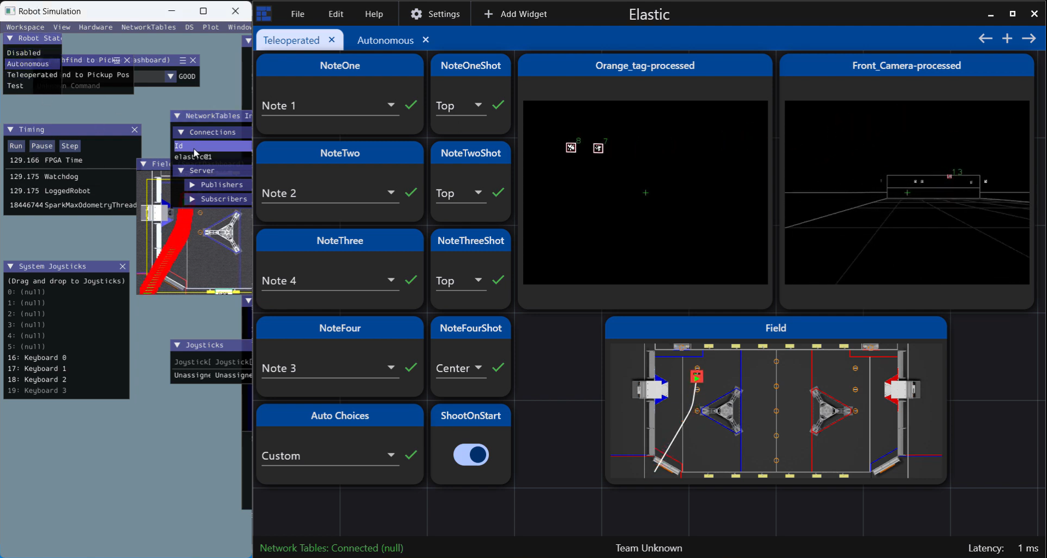Close the System Joysticks panel
Image resolution: width=1047 pixels, height=558 pixels.
123,266
